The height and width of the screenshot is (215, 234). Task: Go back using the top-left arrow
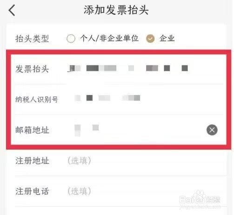pos(12,10)
